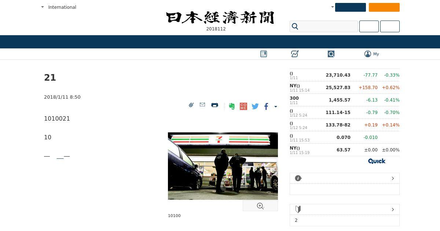This screenshot has height=231, width=440.
Task: Click the orange header button
Action: click(x=384, y=7)
